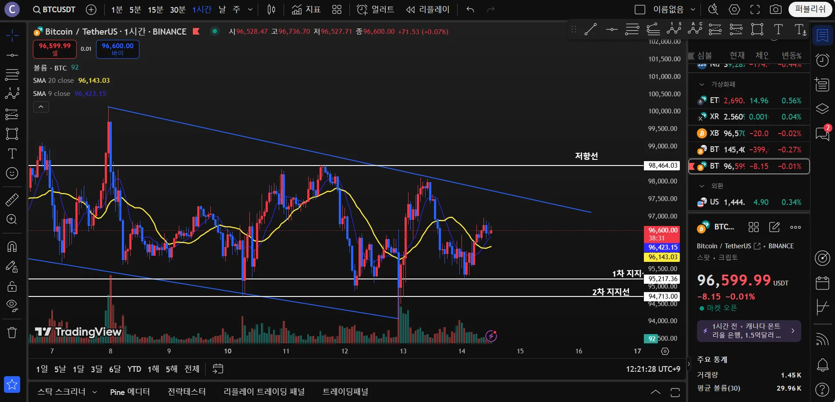Collapse the 가상화폐 watchlist section
This screenshot has height=402, width=835.
tap(702, 84)
